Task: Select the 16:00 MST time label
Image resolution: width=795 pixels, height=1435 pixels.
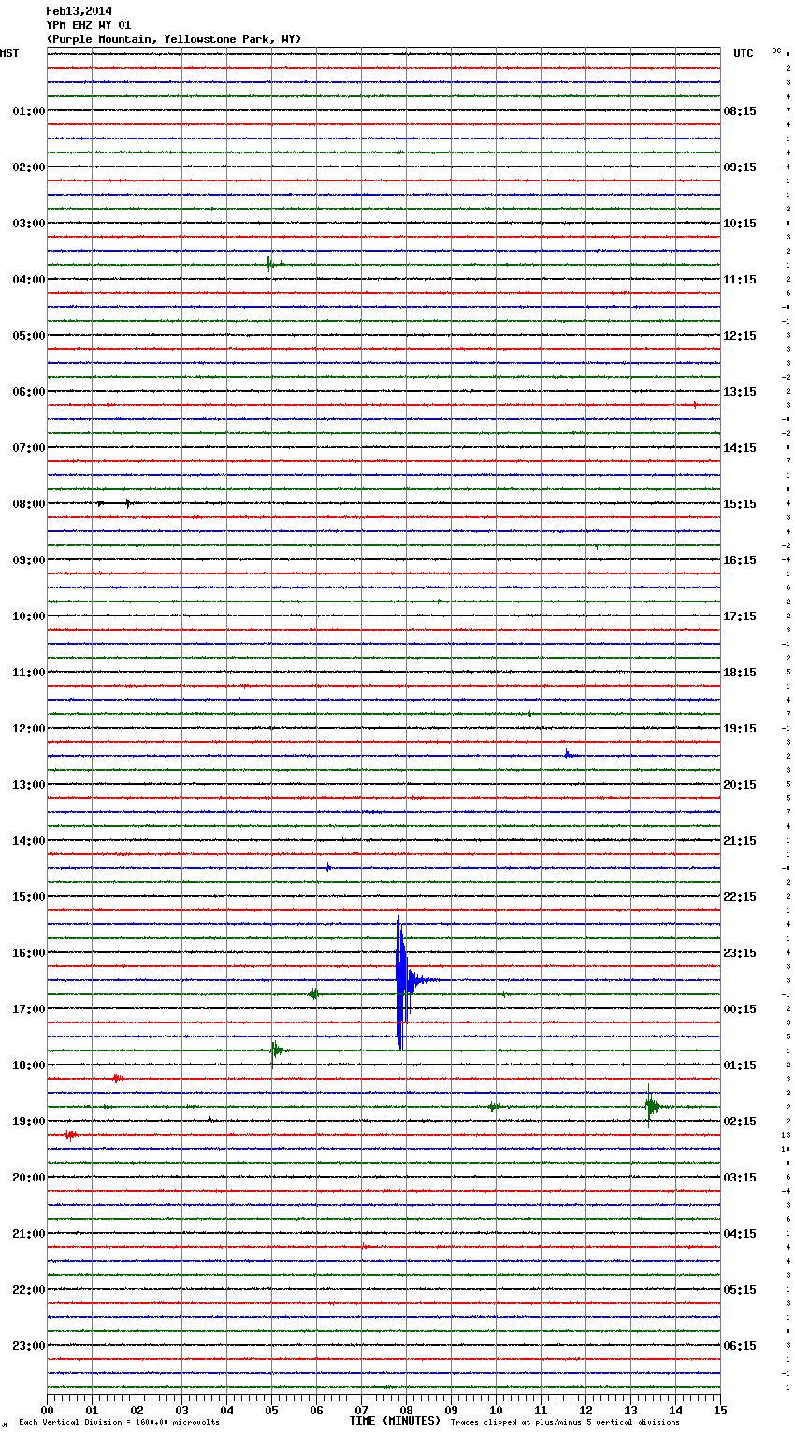Action: tap(29, 953)
